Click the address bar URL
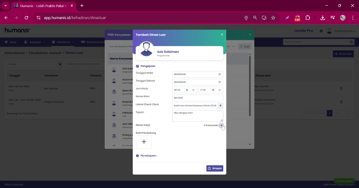The image size is (359, 188). (x=75, y=18)
